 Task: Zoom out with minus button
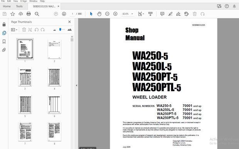click(x=107, y=14)
